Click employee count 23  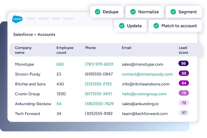pos(59,74)
